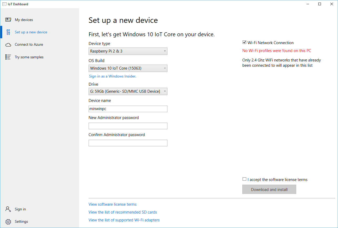Maximize the IoT Dashboard window
This screenshot has width=338, height=228.
[320, 4]
